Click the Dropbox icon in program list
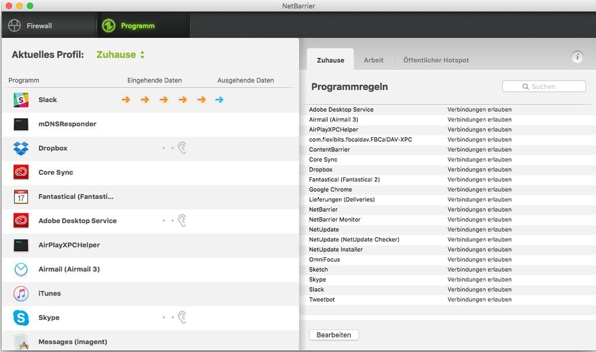This screenshot has height=352, width=596. click(x=21, y=148)
